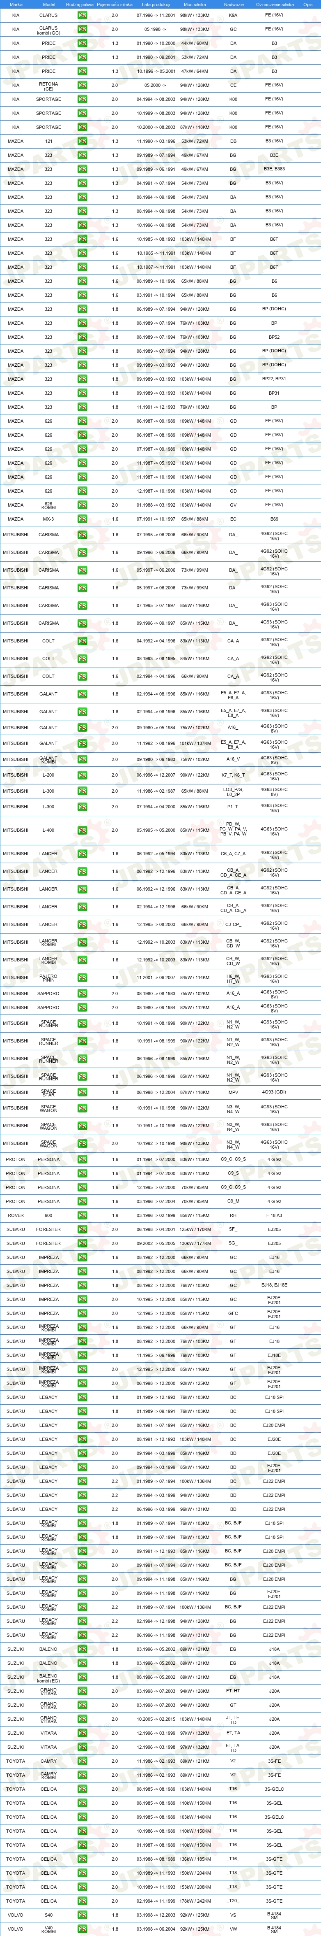Click the fuel icon for VOLVO V40 KOMBI

(x=83, y=1929)
